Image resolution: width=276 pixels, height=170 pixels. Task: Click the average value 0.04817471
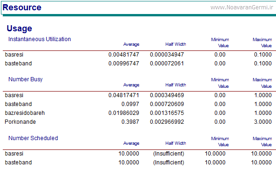tap(124, 95)
